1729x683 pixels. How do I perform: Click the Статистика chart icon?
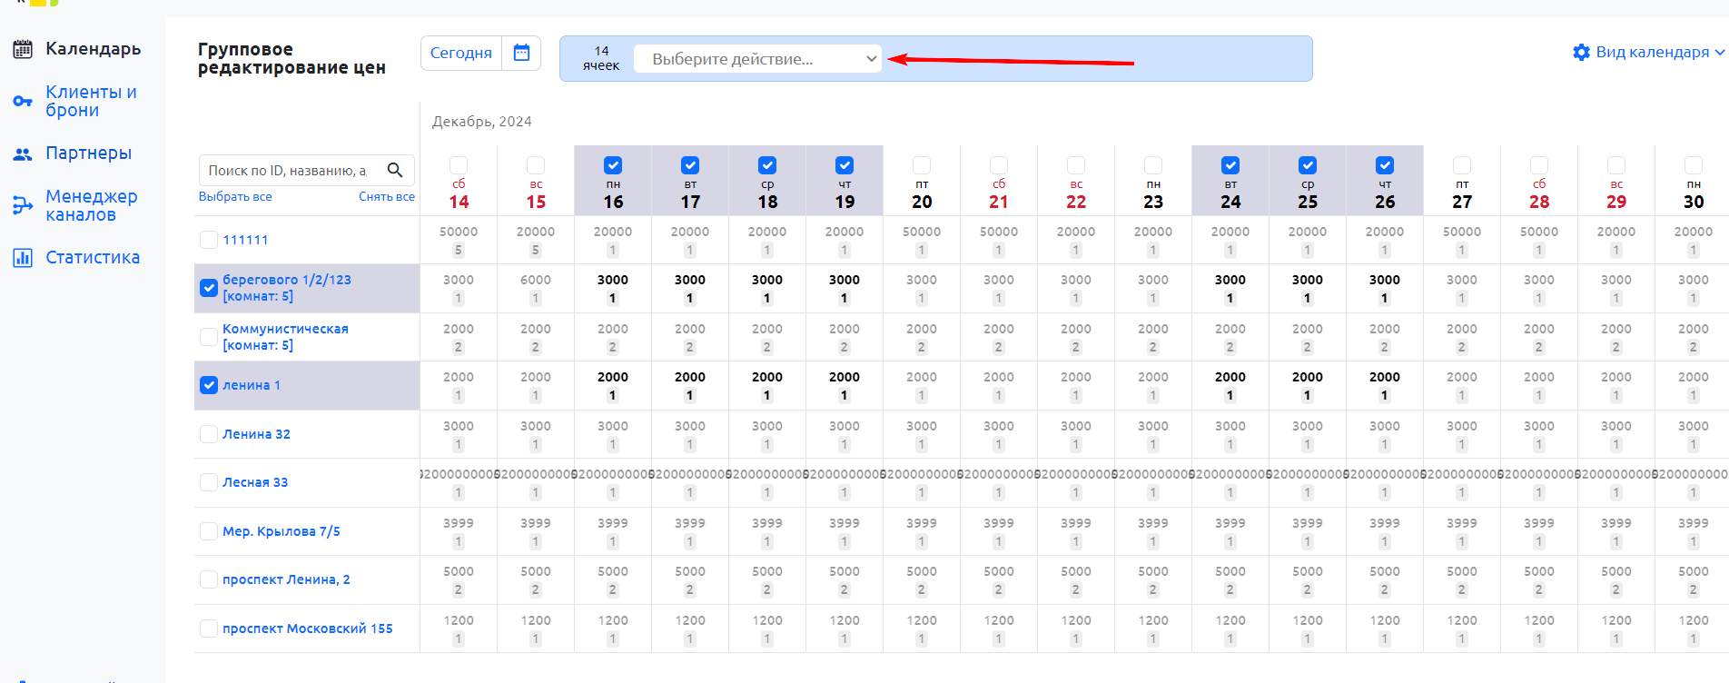tap(23, 258)
